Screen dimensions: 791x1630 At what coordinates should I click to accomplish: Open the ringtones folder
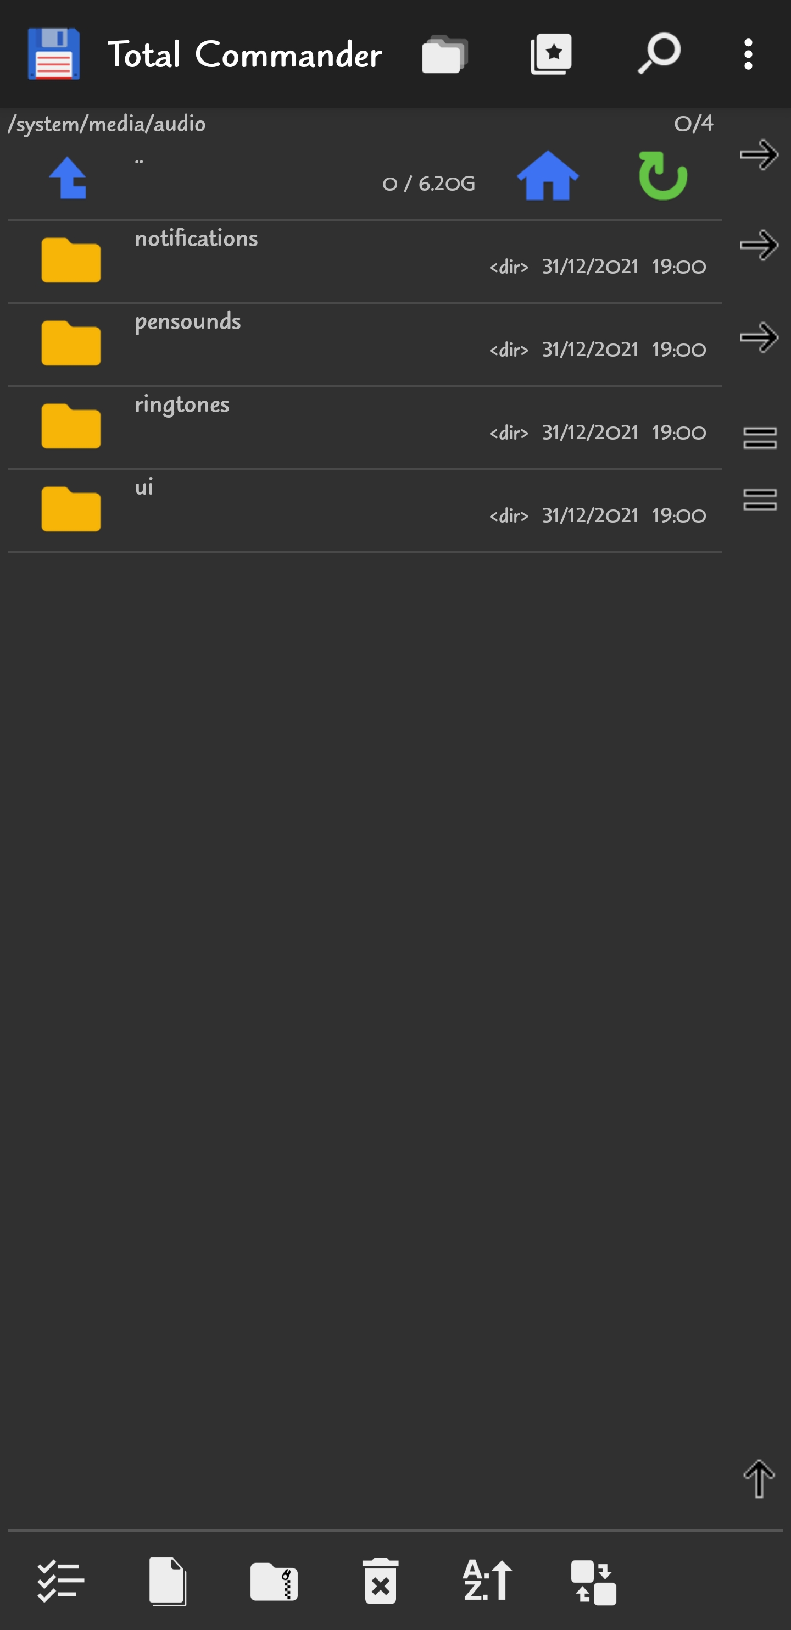pos(364,426)
